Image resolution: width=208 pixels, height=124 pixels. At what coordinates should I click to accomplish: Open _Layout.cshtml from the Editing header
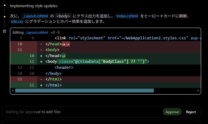click(37, 32)
